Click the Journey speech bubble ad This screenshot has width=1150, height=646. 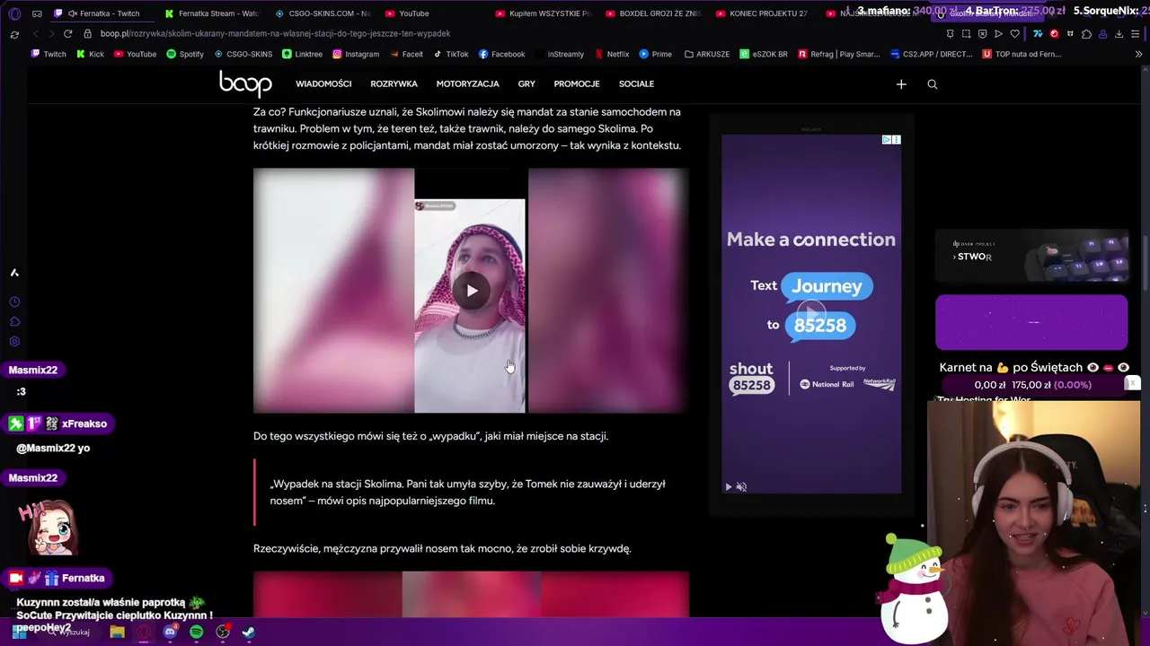point(827,286)
